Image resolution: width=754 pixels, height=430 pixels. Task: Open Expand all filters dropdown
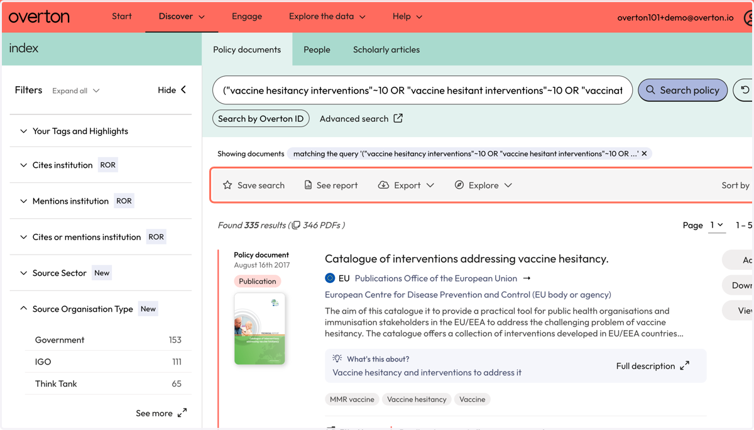75,91
